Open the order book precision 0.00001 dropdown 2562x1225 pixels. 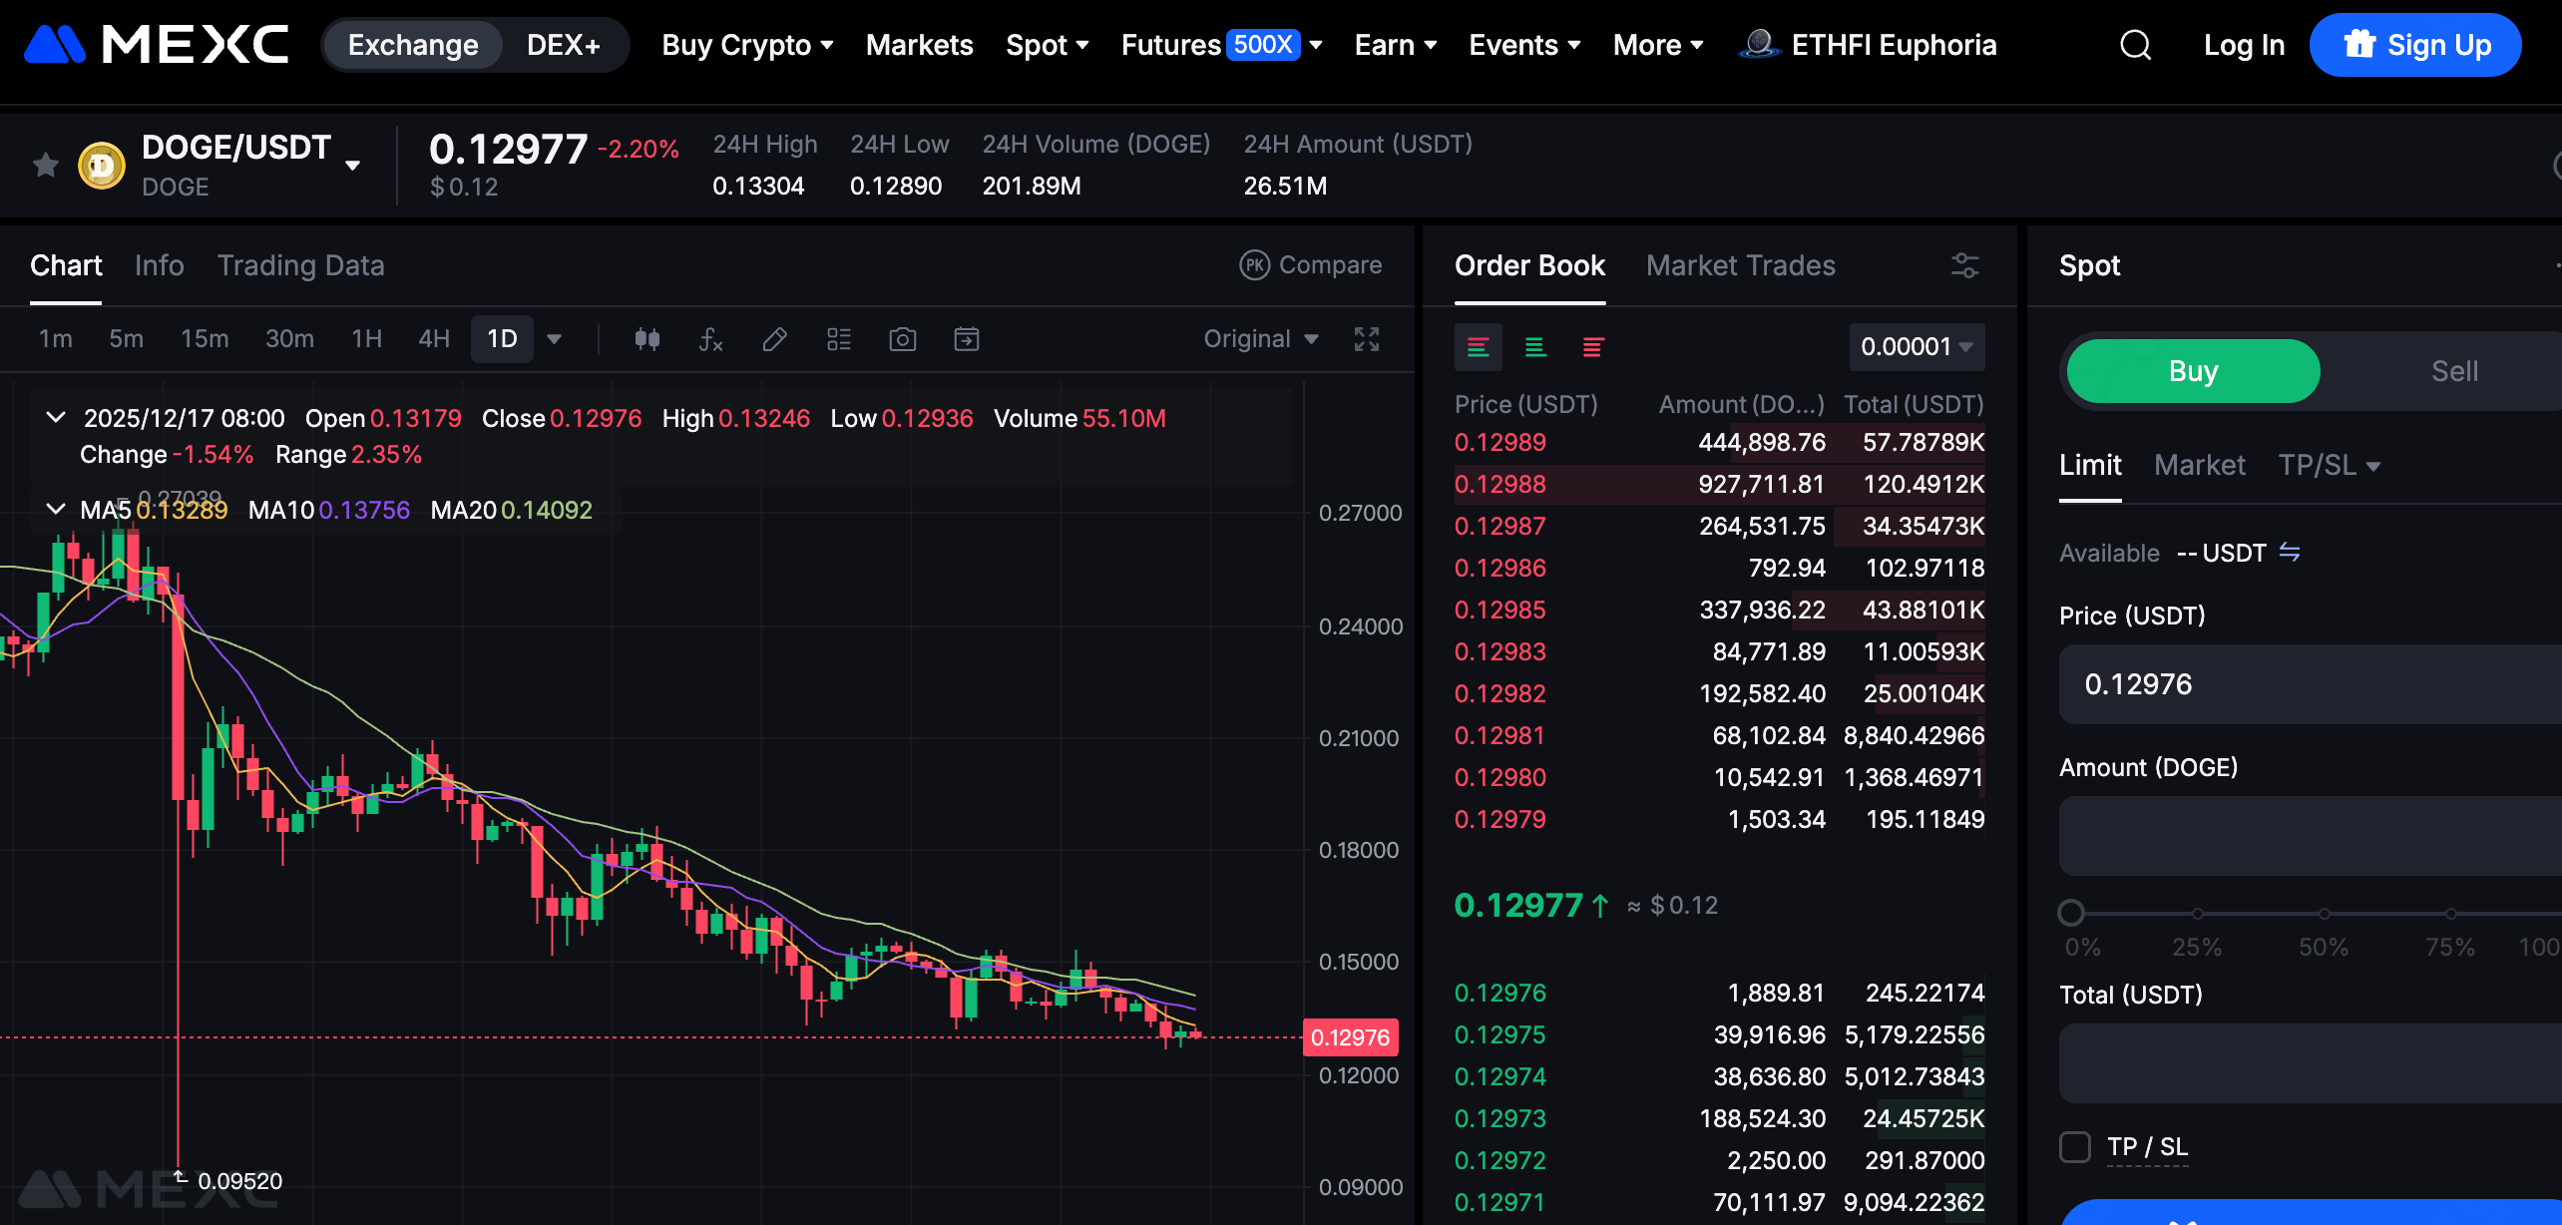tap(1916, 347)
